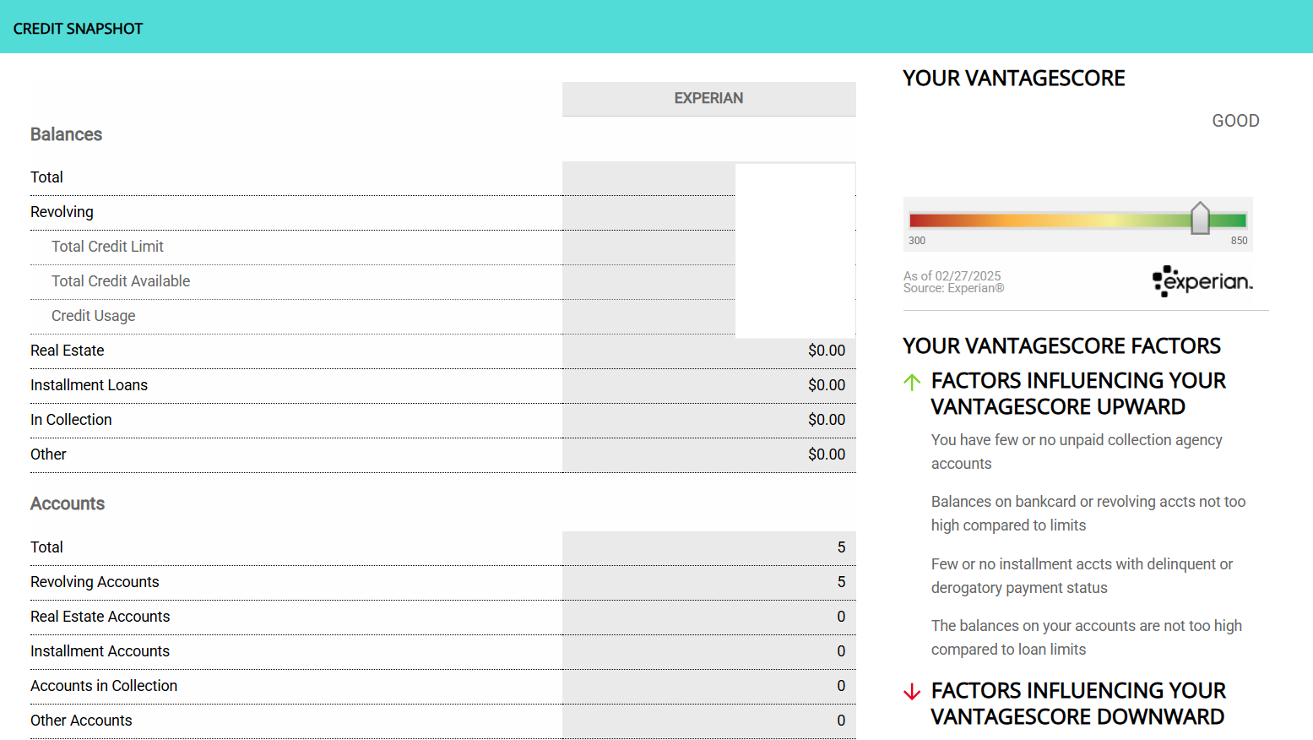Image resolution: width=1313 pixels, height=740 pixels.
Task: Select the Revolving balances row label
Action: [x=62, y=212]
